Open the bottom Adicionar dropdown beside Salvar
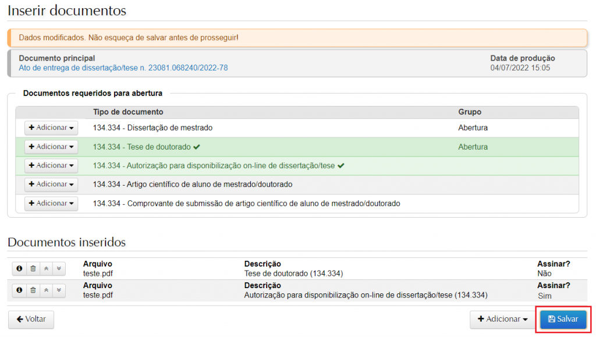This screenshot has width=596, height=337. [502, 319]
